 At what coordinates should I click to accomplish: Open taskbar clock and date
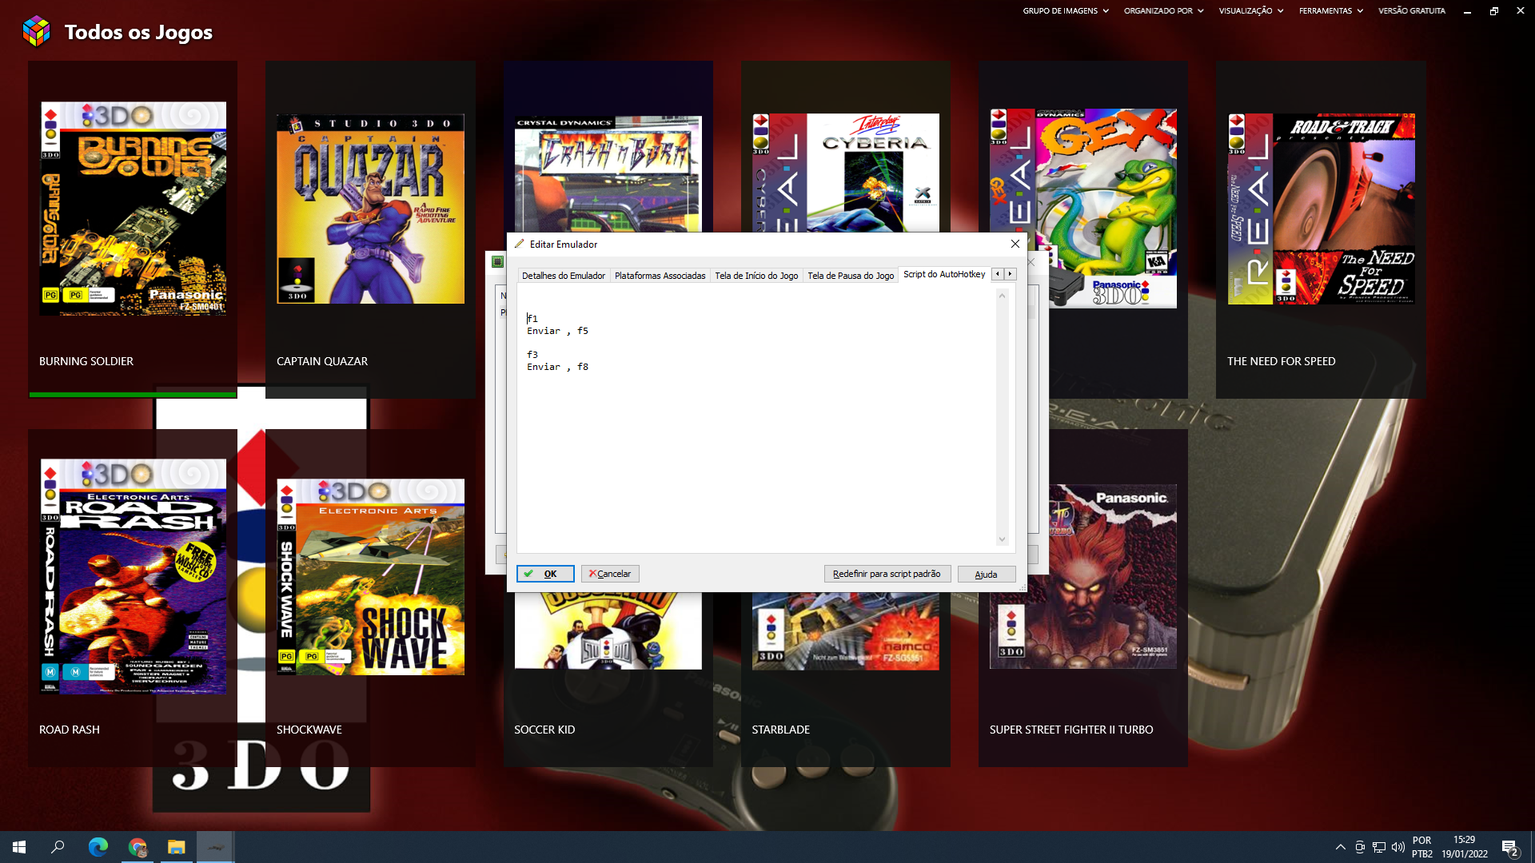tap(1465, 847)
